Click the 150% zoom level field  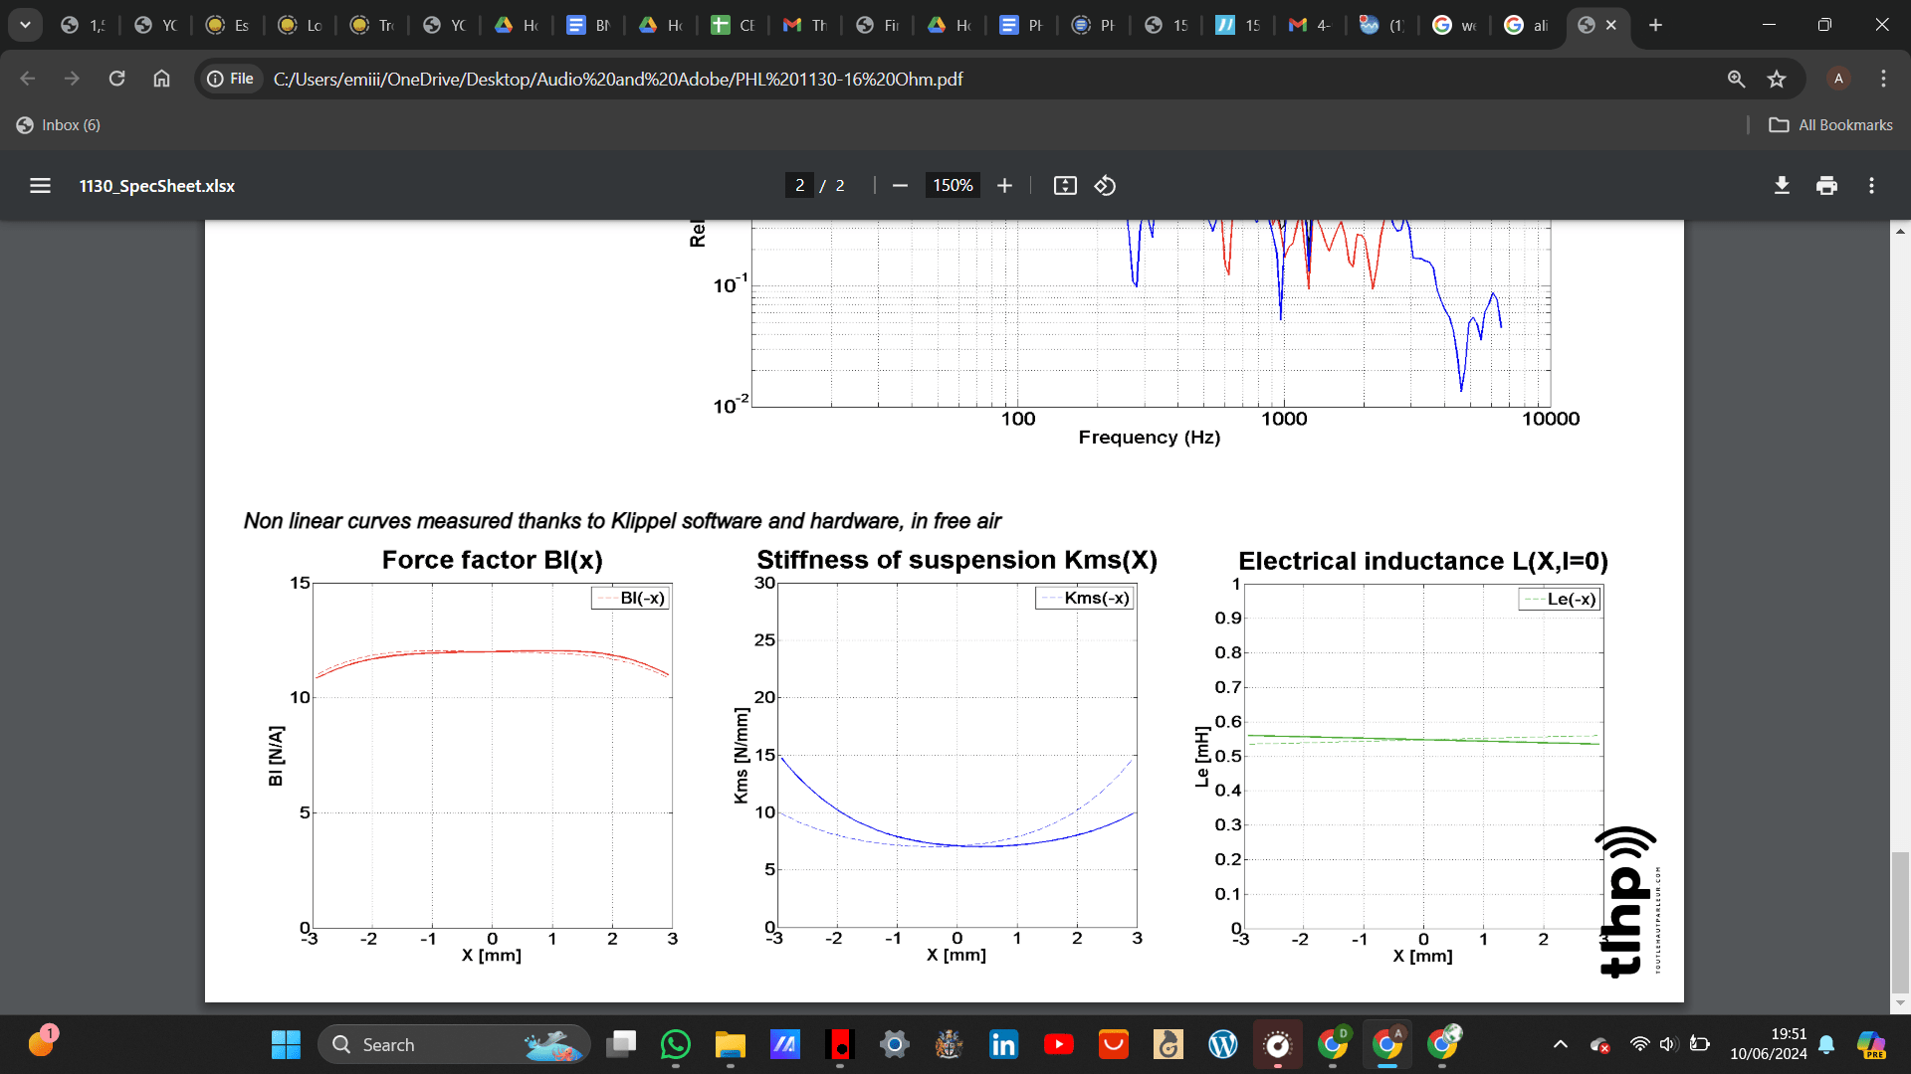pos(953,186)
